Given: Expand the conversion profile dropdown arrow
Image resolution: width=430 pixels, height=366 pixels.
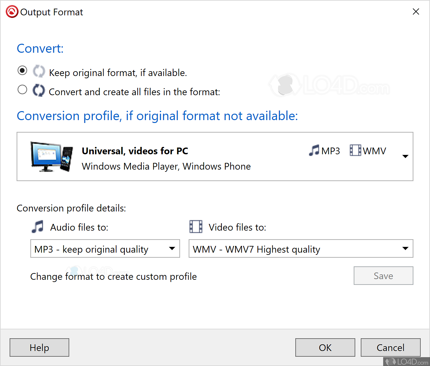Looking at the screenshot, I should tap(405, 156).
